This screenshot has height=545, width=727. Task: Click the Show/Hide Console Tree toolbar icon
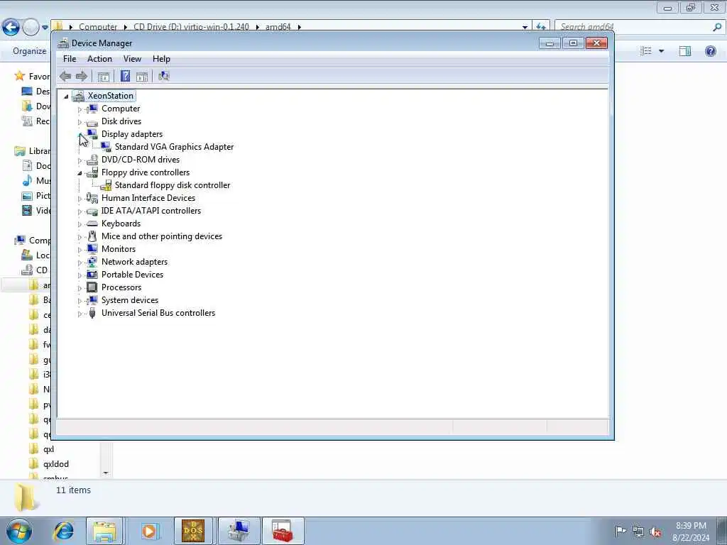(104, 77)
